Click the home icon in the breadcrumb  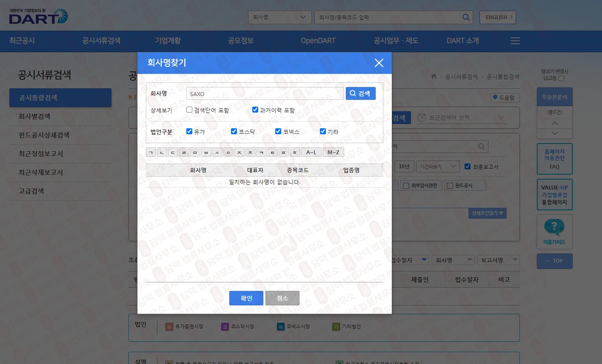click(x=434, y=77)
